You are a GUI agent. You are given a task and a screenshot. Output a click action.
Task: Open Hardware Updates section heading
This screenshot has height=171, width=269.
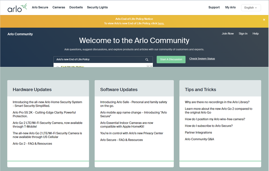[32, 90]
